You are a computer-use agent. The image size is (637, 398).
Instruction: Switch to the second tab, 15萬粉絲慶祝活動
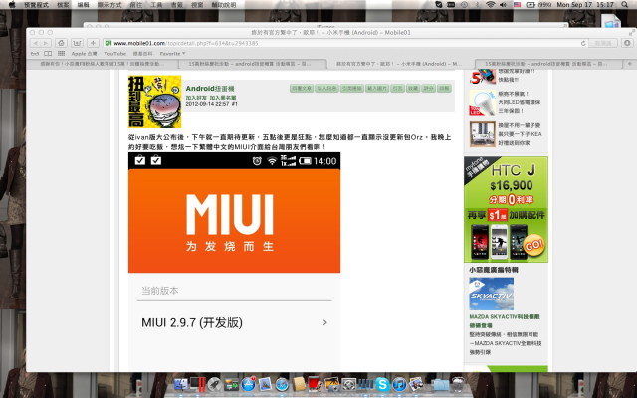(251, 64)
